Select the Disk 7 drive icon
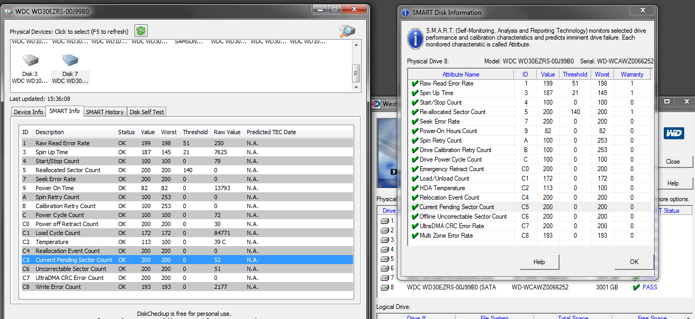695x319 pixels. pos(70,60)
